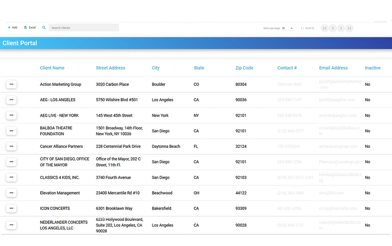Select client name Action Marketing Group
The height and width of the screenshot is (246, 392).
click(60, 84)
